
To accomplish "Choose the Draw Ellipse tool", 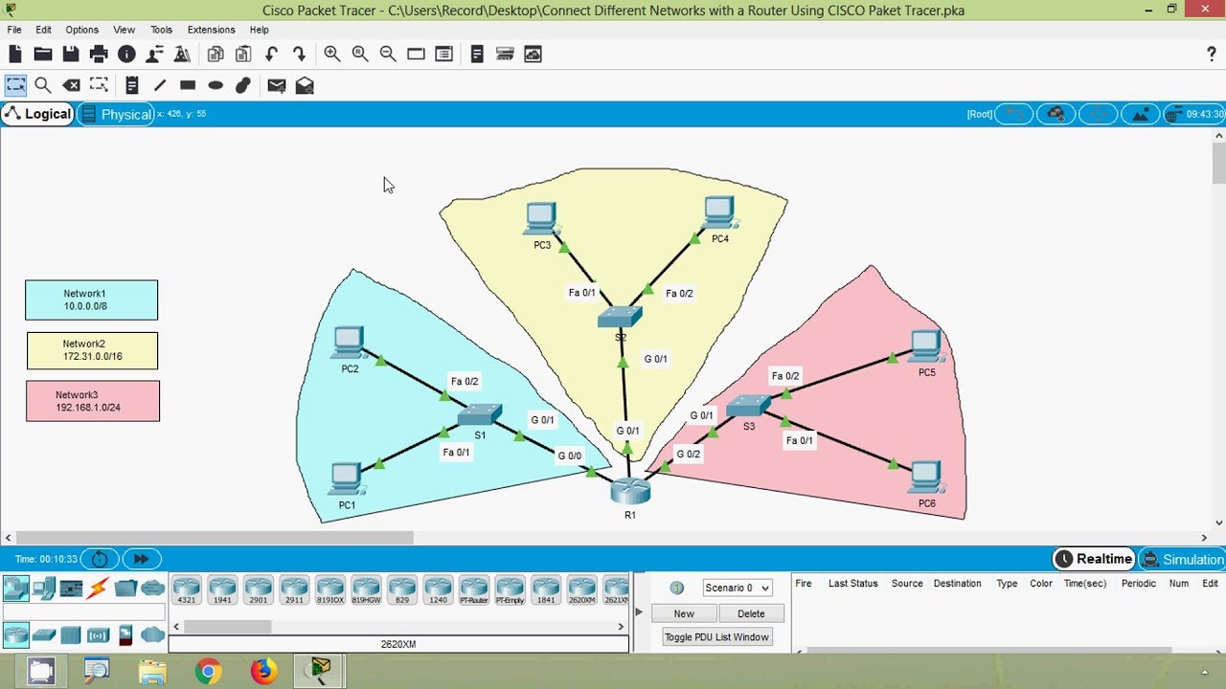I will [x=216, y=85].
